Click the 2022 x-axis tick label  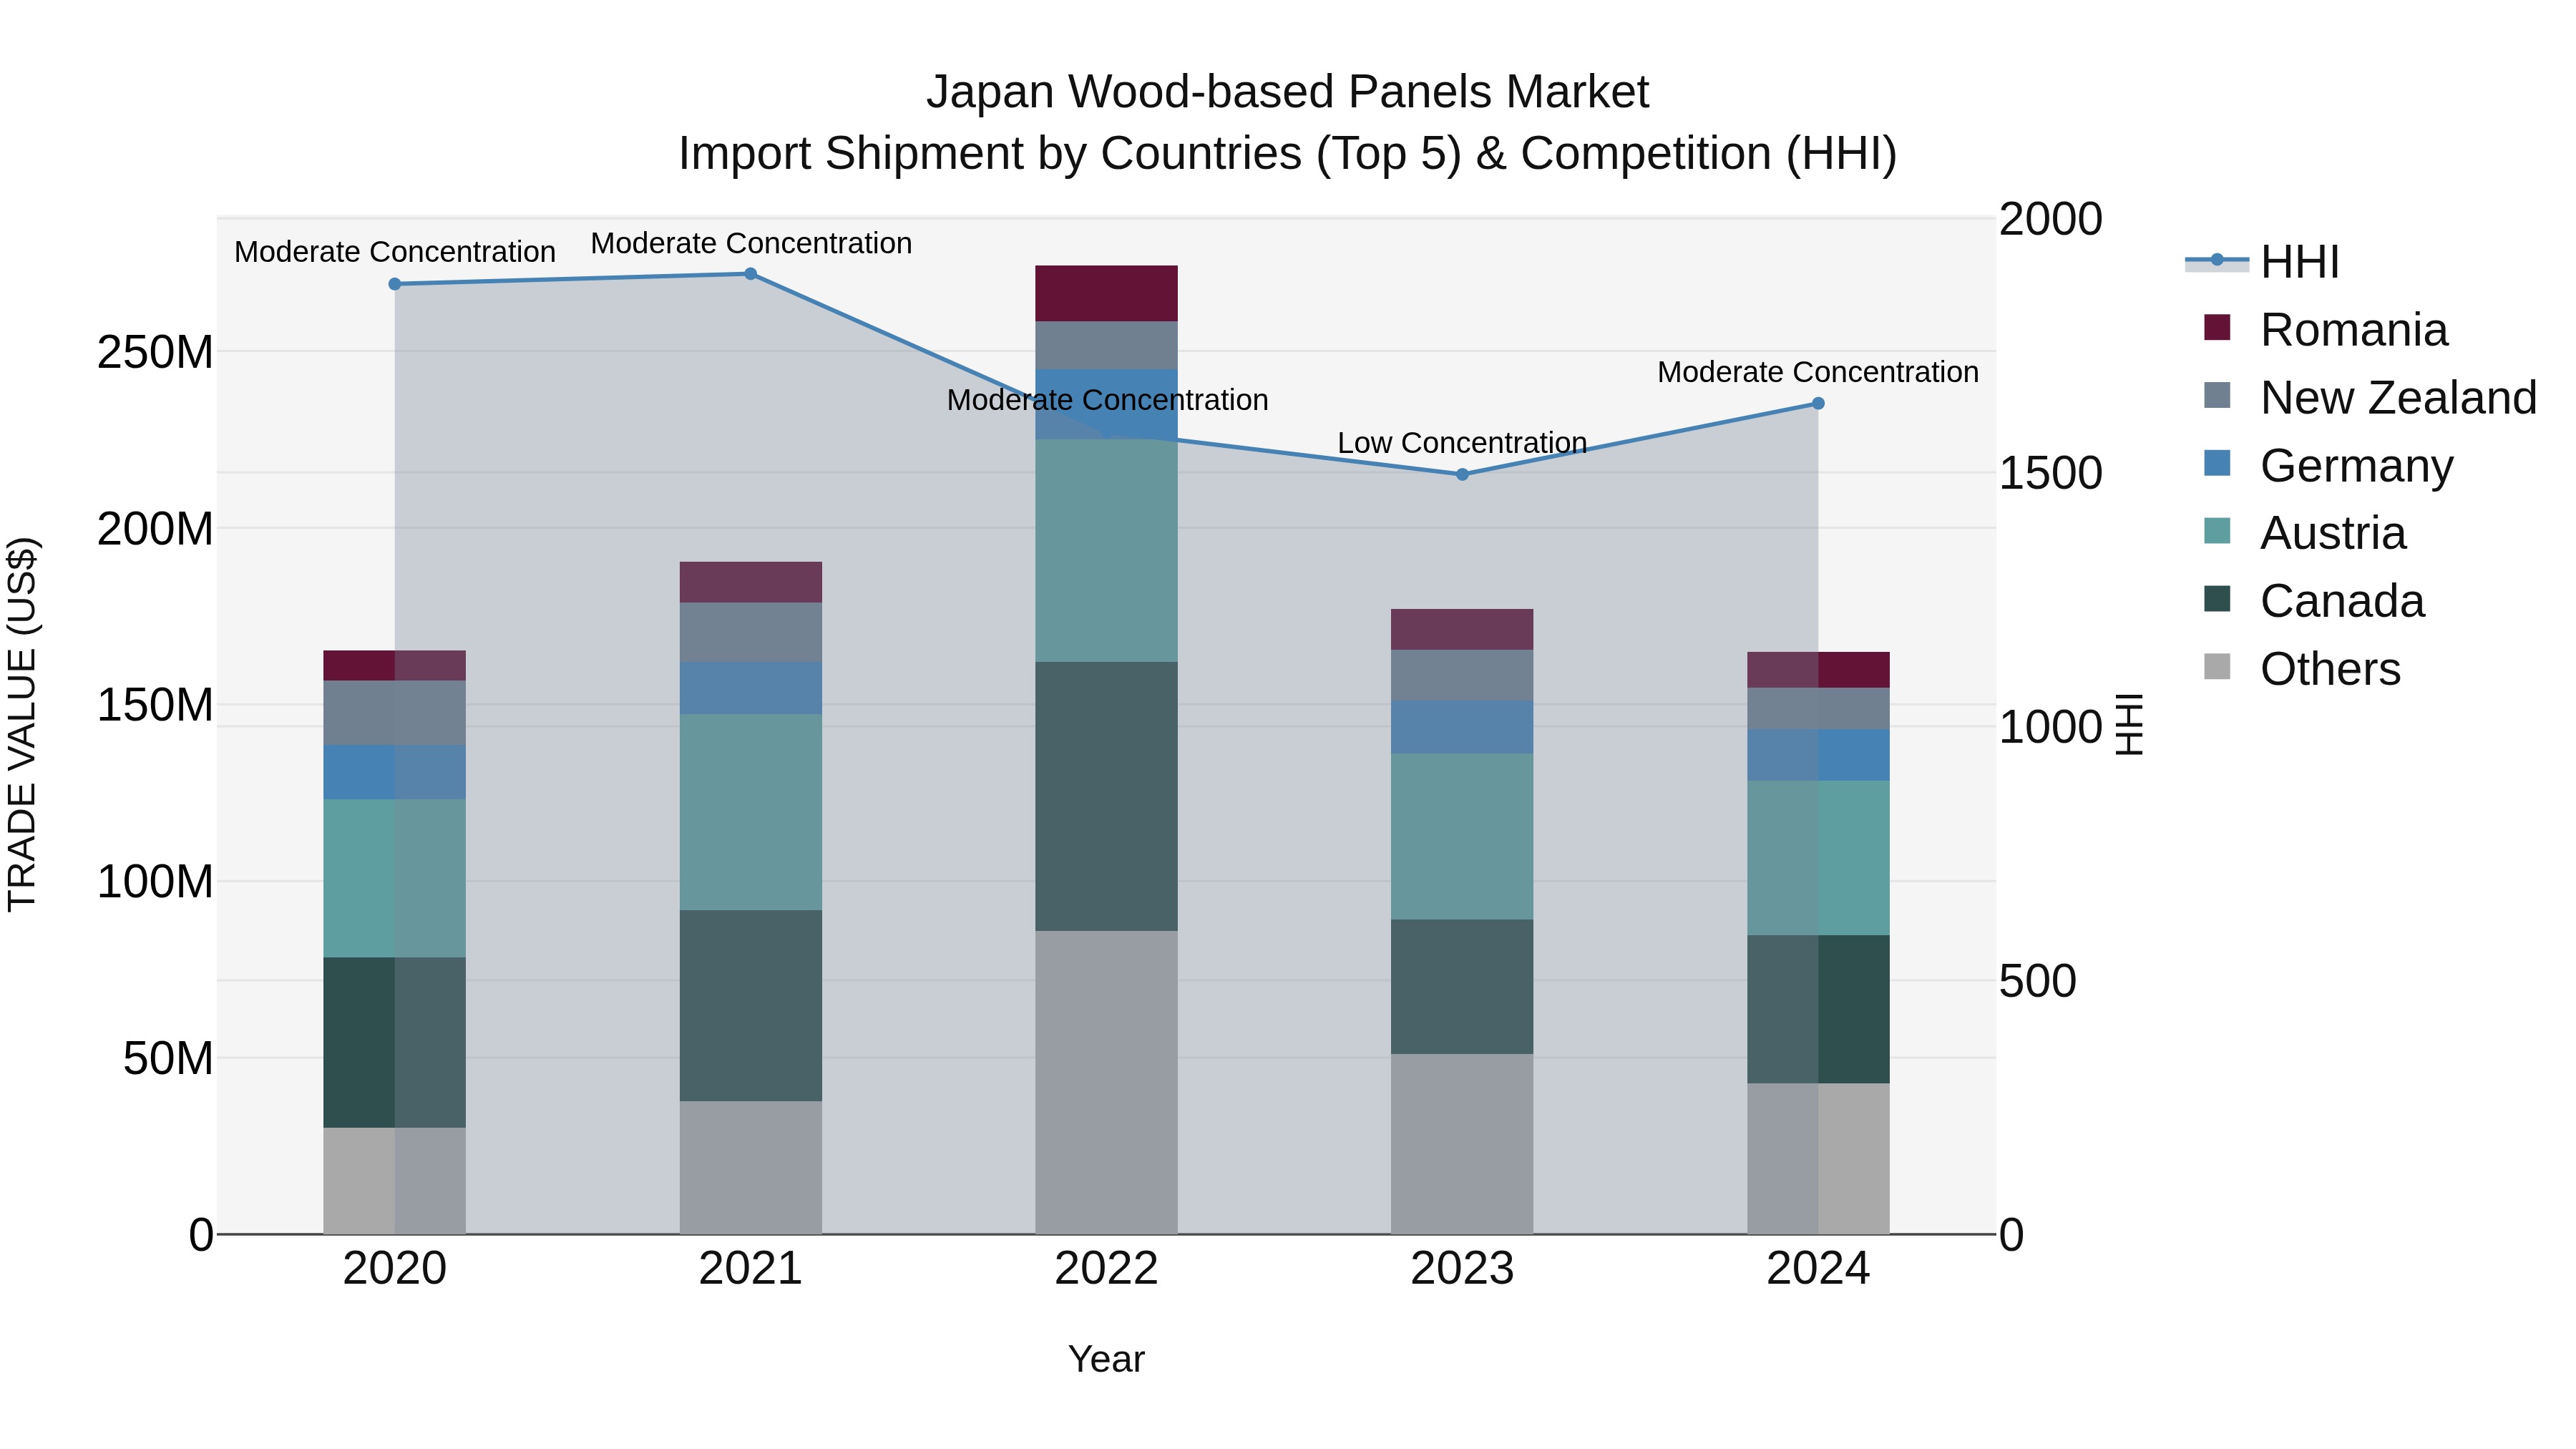click(1106, 1269)
